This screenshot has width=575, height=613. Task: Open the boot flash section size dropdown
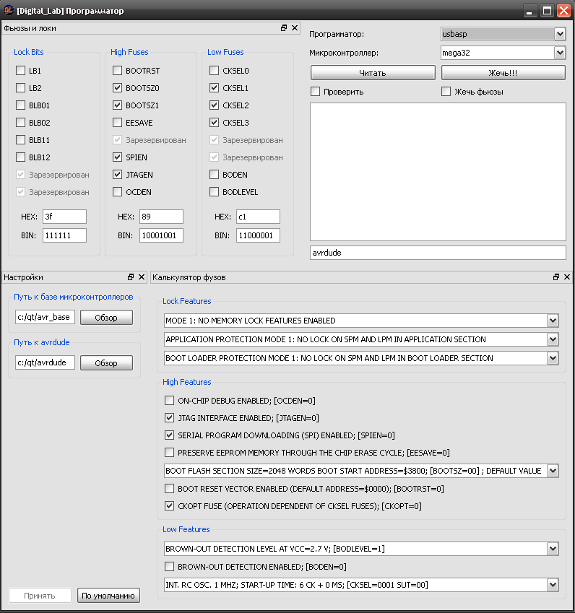tap(553, 471)
